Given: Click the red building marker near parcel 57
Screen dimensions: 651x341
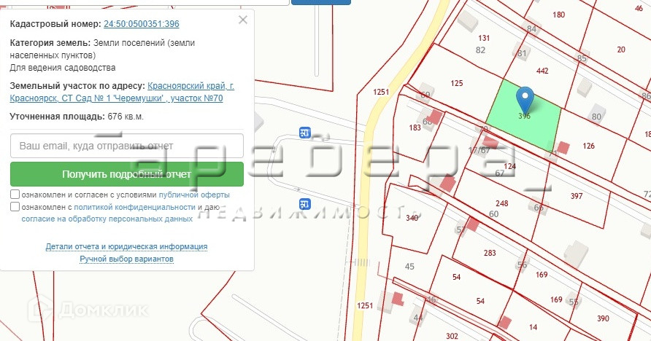Looking at the screenshot, I should pyautogui.click(x=472, y=224).
